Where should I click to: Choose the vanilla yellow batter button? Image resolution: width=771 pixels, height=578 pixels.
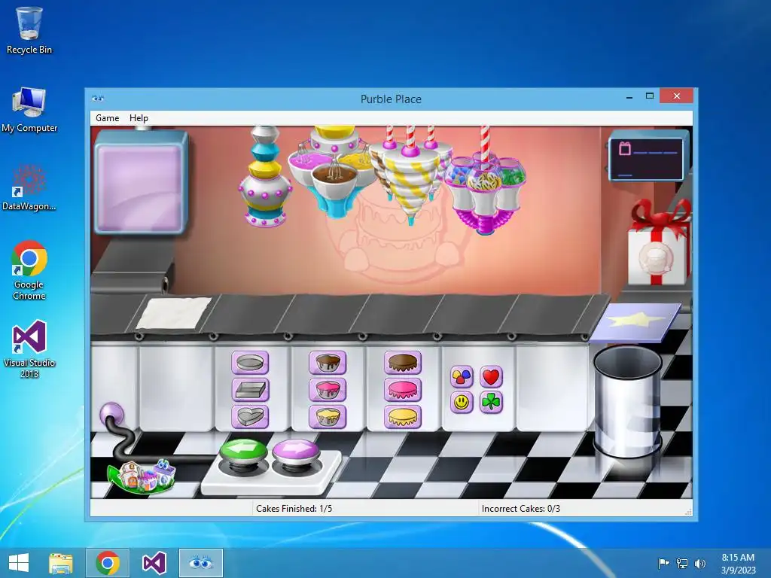click(x=328, y=417)
